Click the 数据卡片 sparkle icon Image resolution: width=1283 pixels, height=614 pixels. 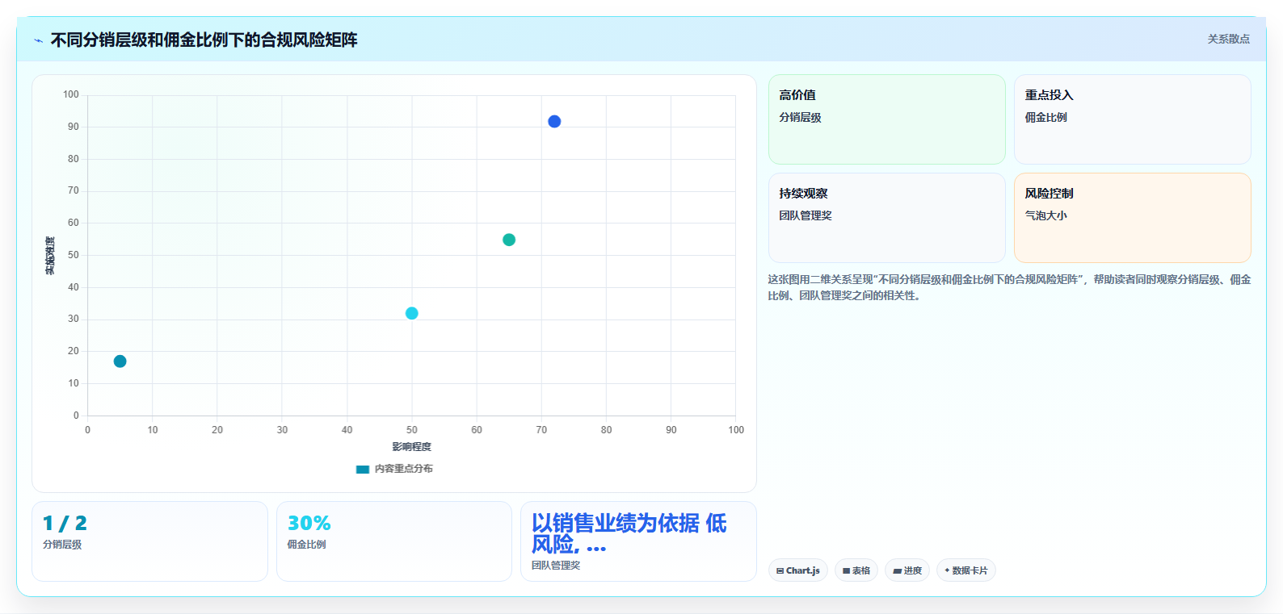click(x=947, y=570)
